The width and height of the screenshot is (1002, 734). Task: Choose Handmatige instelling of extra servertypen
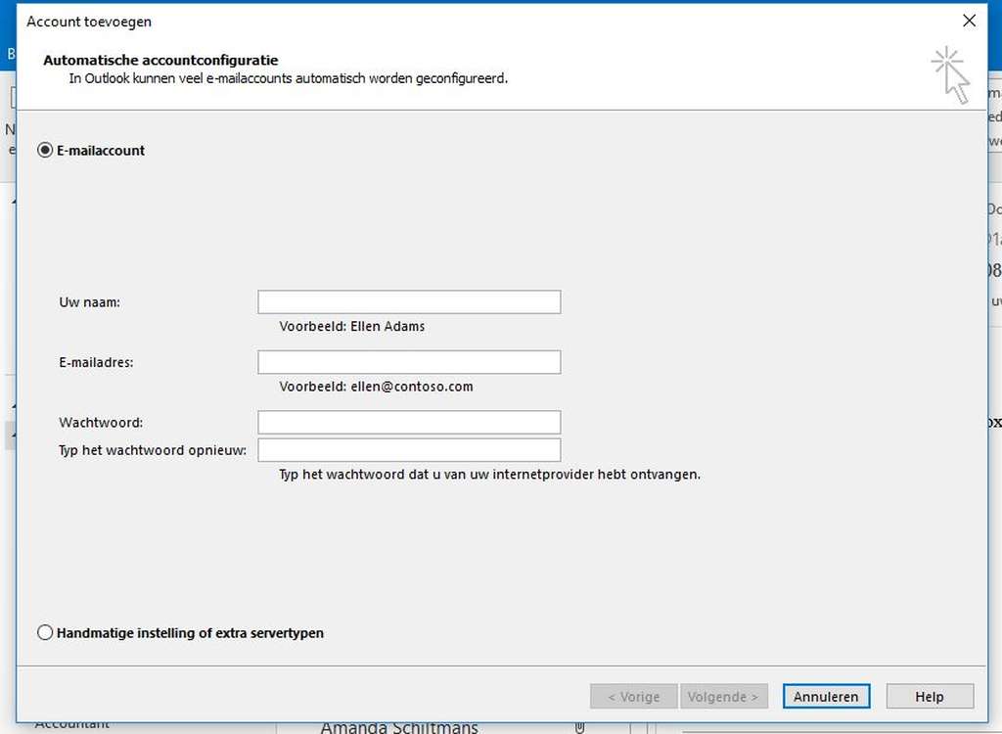pyautogui.click(x=45, y=632)
